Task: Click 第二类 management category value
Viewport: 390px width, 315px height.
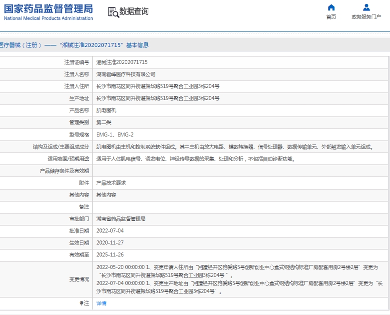Action: click(104, 122)
